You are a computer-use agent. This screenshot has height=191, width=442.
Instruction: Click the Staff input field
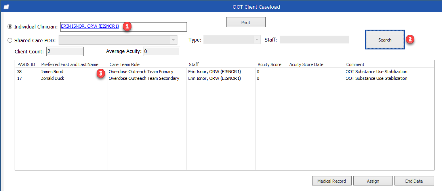click(x=314, y=40)
